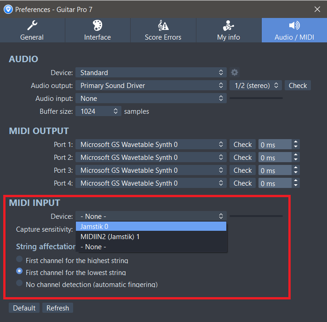Click the Refresh button
Screen dimensions: 327x322
pyautogui.click(x=57, y=308)
